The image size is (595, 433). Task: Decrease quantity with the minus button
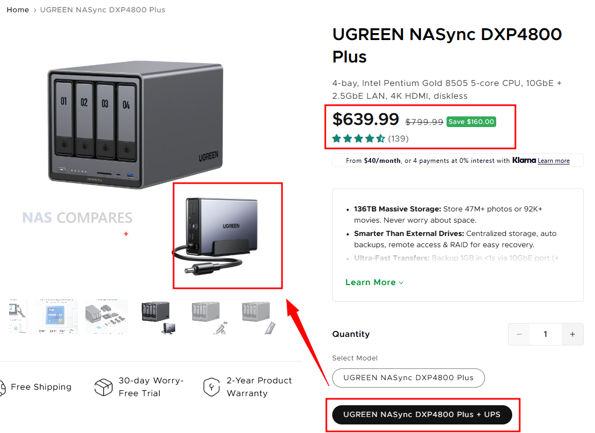[519, 334]
